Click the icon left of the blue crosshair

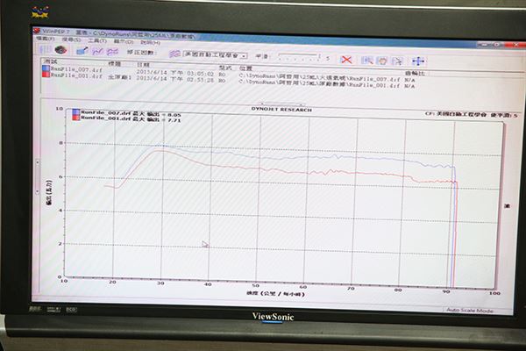pos(399,61)
